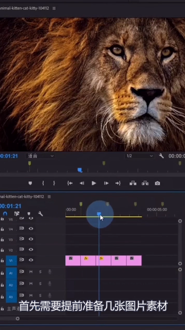Open the timeline display settings wrench
Image resolution: width=185 pixels, height=330 pixels.
point(40,214)
